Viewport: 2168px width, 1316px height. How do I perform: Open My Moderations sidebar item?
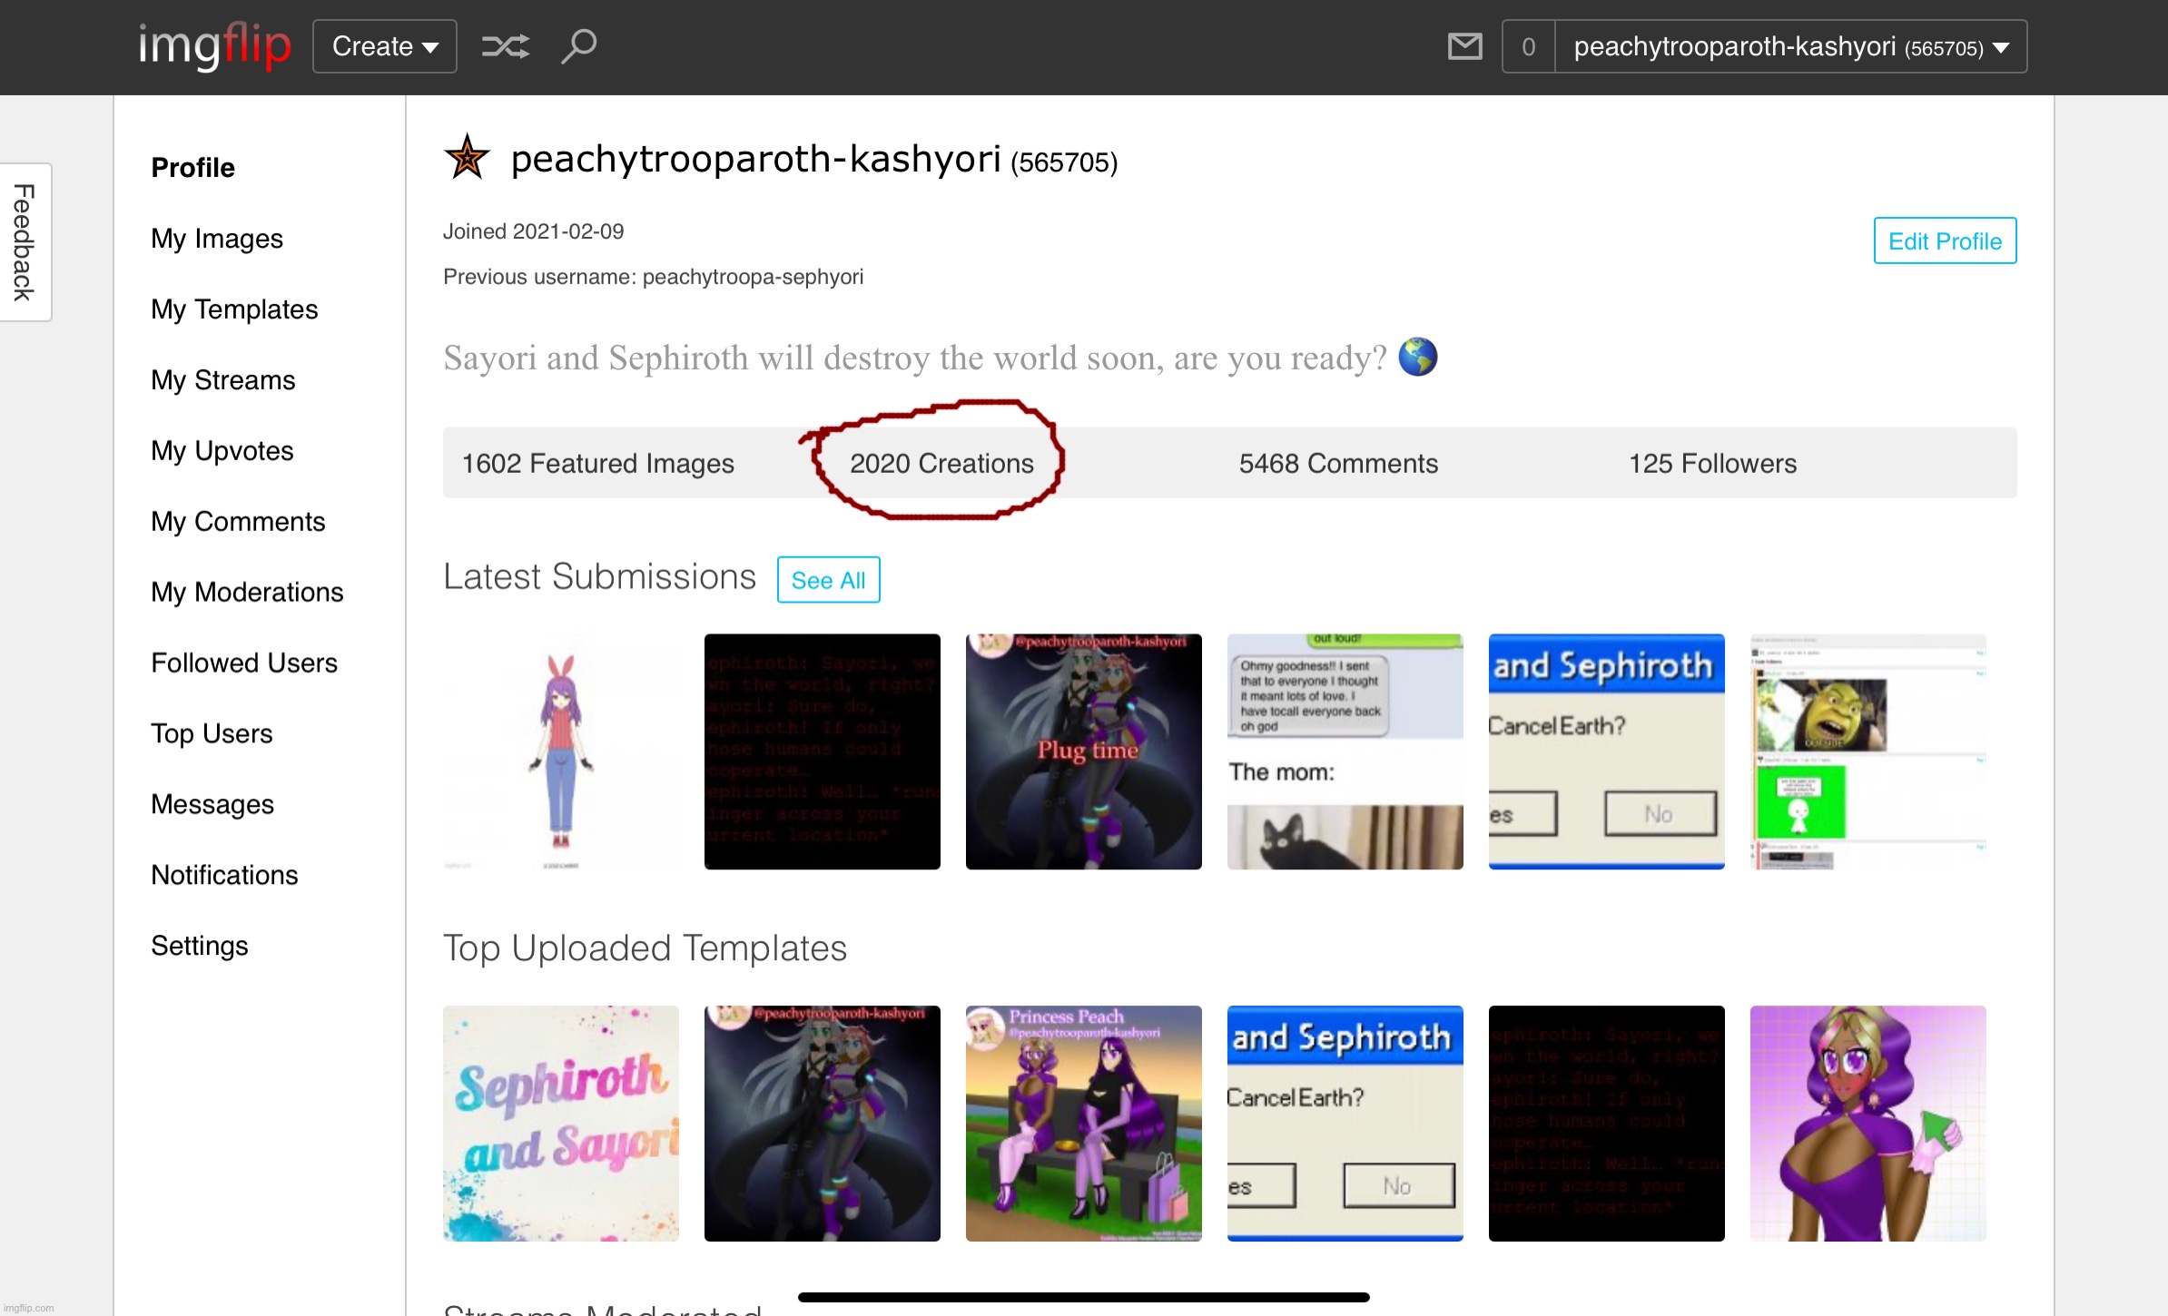pyautogui.click(x=247, y=593)
